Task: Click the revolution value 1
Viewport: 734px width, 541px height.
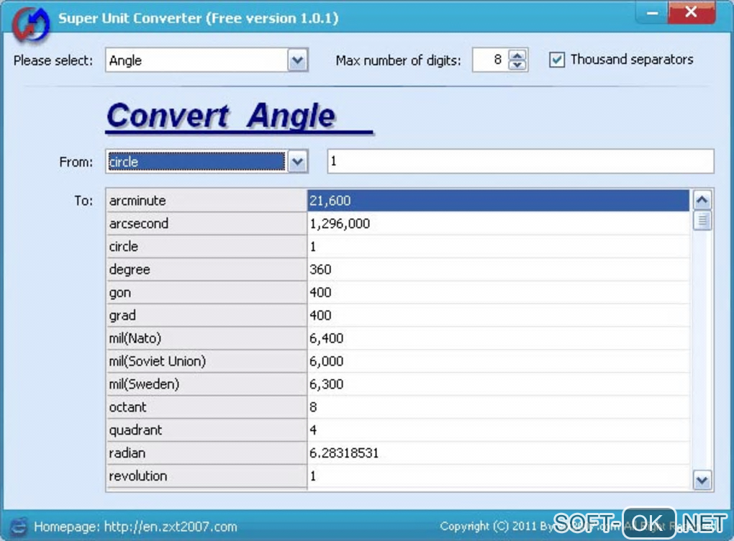Action: pos(499,476)
